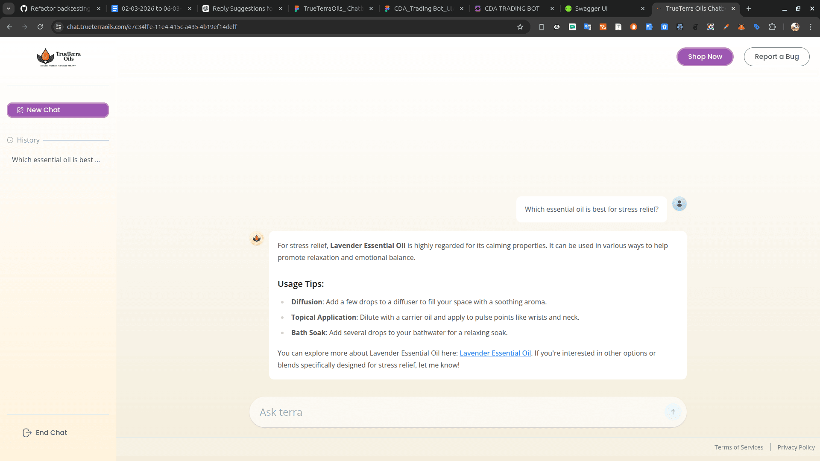Open the Chrome three-dot menu
The image size is (820, 461).
pyautogui.click(x=811, y=26)
